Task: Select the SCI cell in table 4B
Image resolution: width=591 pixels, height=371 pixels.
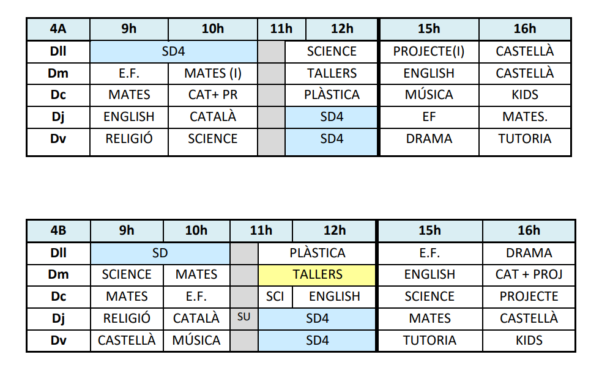Action: pos(275,296)
